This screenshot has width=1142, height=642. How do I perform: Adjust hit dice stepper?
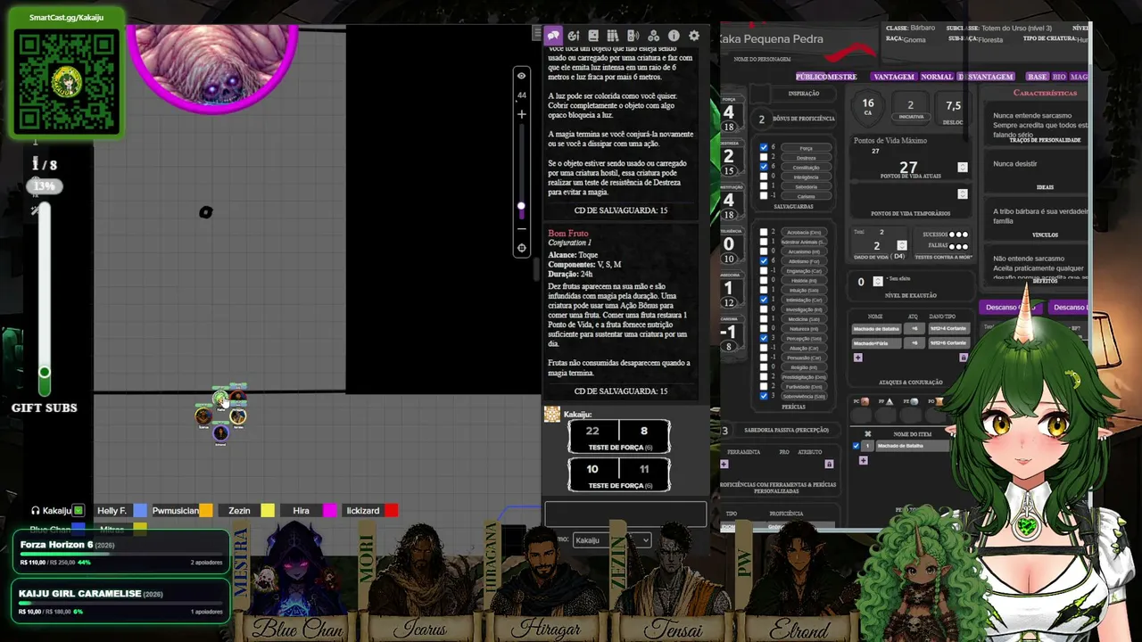[902, 246]
